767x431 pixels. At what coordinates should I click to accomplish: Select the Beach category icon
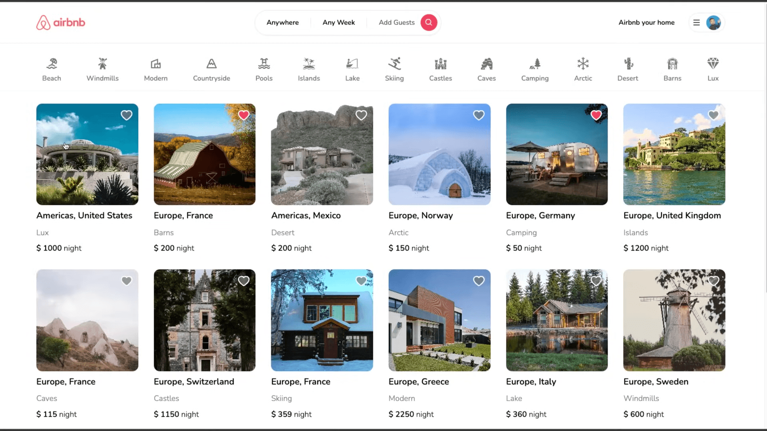(52, 64)
